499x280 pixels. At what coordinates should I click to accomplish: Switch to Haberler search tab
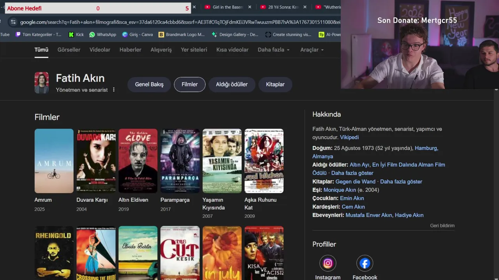click(x=130, y=50)
